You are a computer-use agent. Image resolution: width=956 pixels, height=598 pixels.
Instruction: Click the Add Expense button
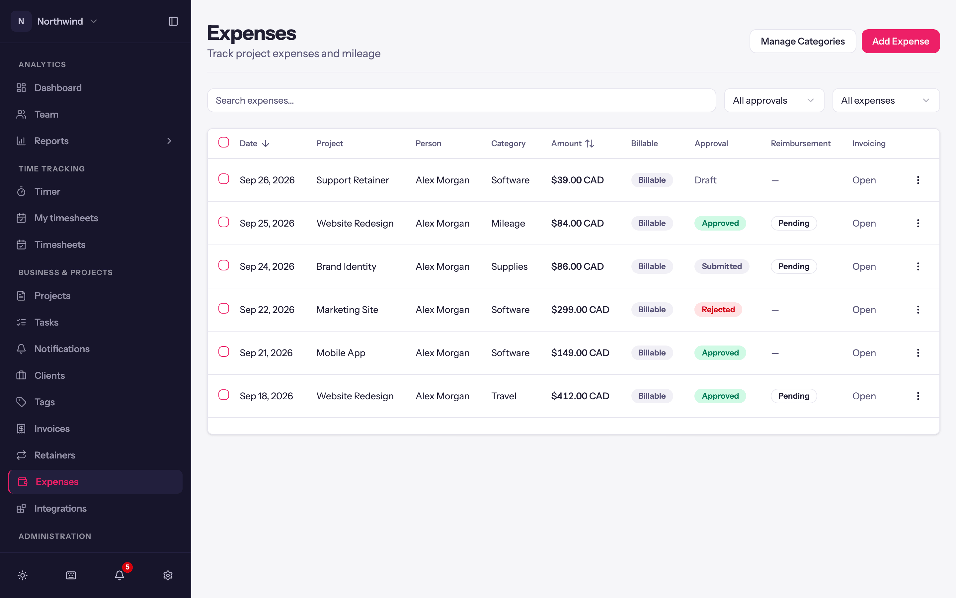[900, 41]
